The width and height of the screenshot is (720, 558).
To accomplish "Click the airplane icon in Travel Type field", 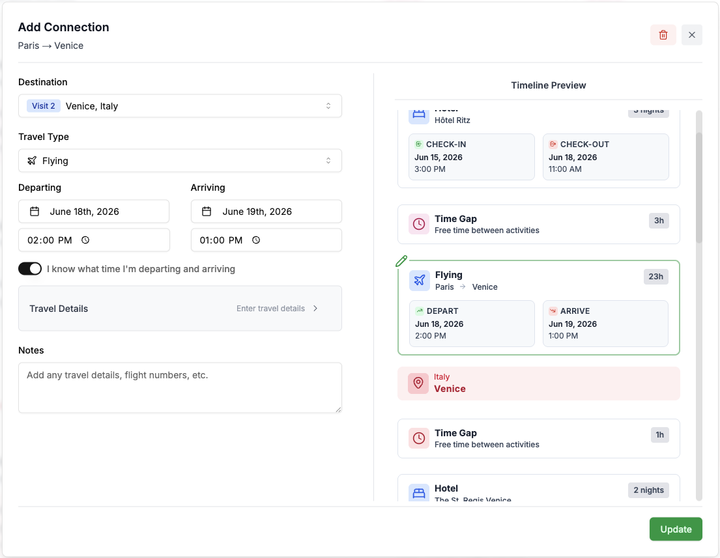I will point(32,161).
